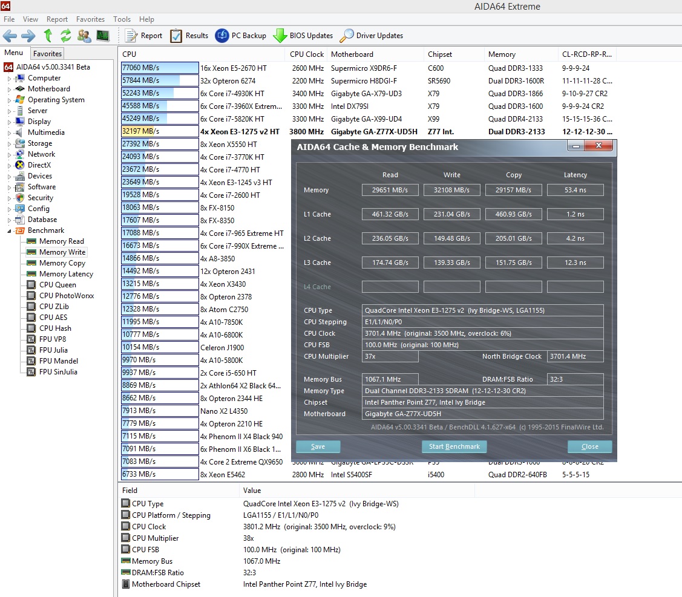Click the Start Benchmark button
The width and height of the screenshot is (682, 597).
tap(454, 446)
